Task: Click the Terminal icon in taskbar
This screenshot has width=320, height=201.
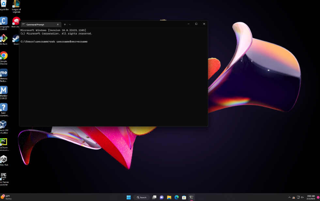Action: pyautogui.click(x=191, y=197)
